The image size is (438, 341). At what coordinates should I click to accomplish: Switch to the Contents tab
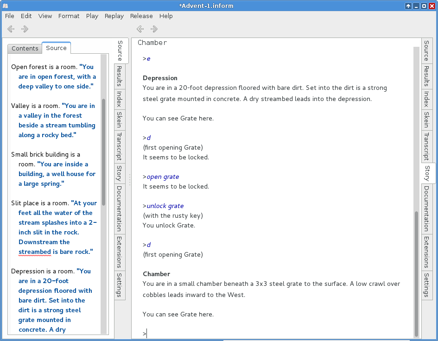[25, 48]
